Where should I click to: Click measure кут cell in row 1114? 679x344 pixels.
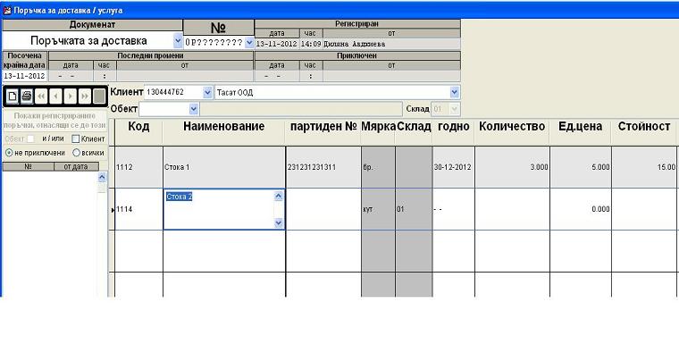(x=378, y=209)
